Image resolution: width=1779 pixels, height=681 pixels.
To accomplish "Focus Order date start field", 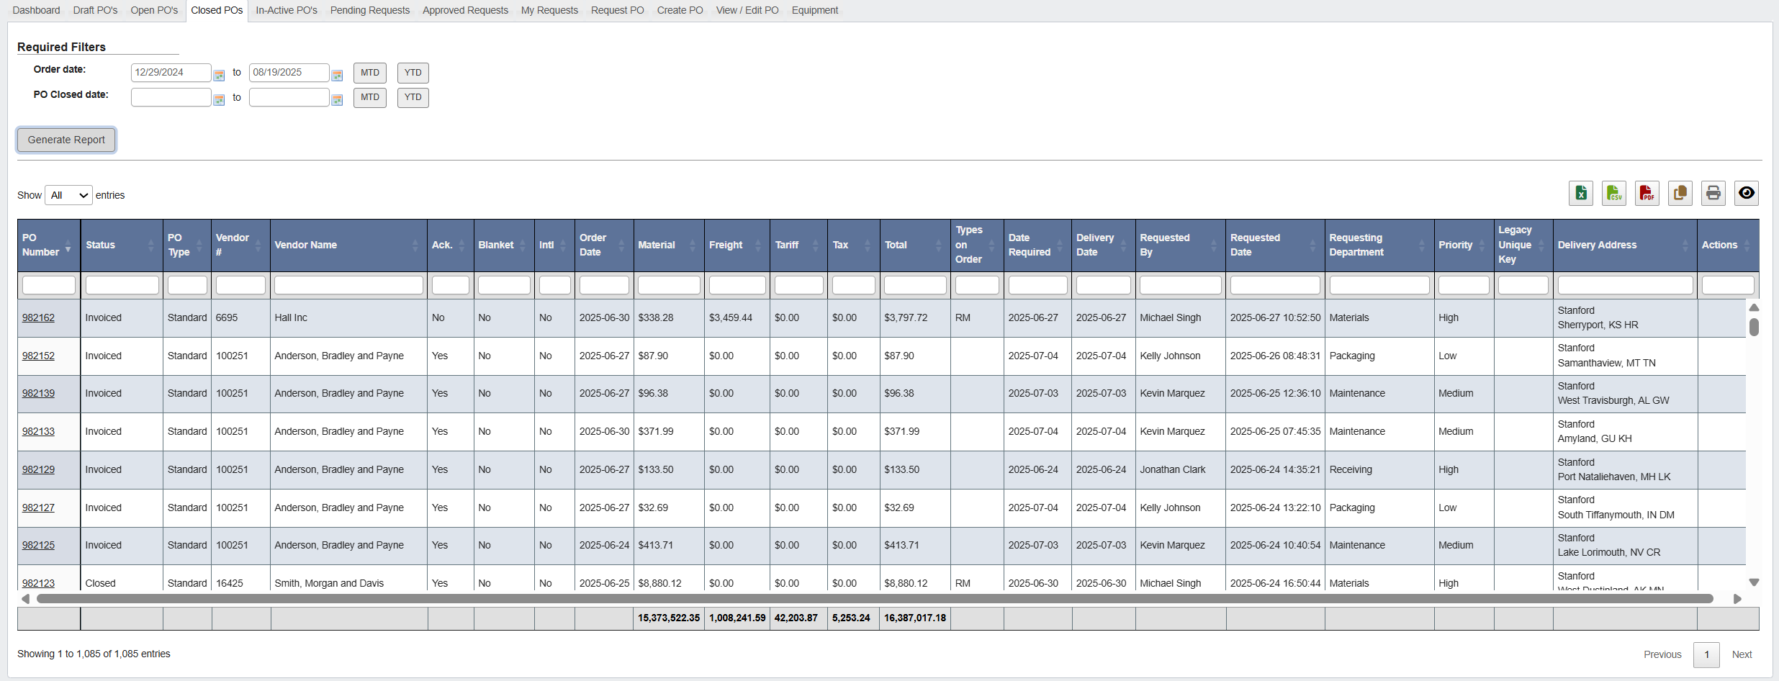I will [x=171, y=73].
